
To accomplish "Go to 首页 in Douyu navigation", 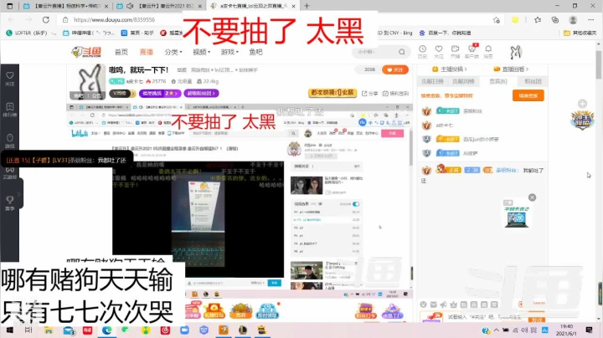I will [121, 52].
